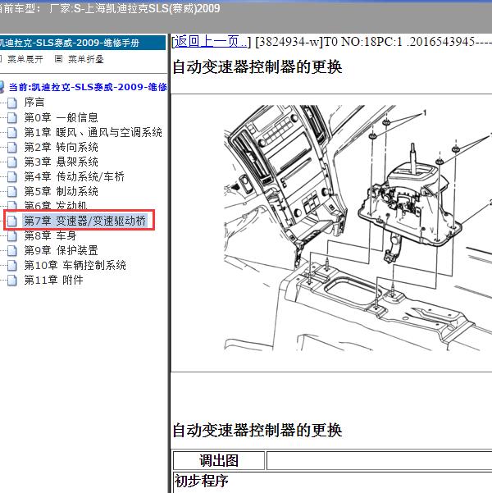Click the page icon beside 第5章 制动系统
Screen dimensions: 492x493
coord(12,191)
